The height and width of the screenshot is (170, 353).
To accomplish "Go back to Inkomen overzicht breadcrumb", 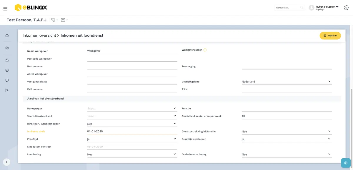I will [x=39, y=36].
